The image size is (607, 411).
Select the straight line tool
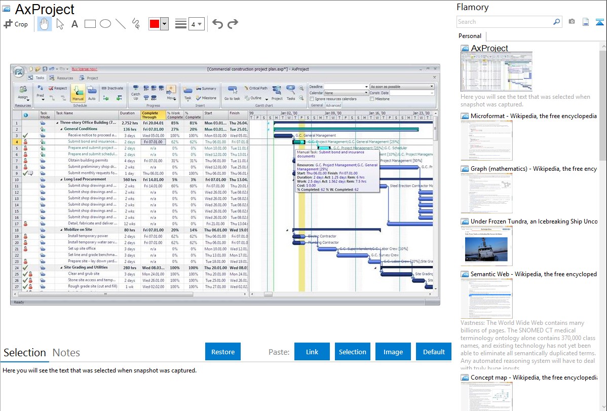pos(121,24)
